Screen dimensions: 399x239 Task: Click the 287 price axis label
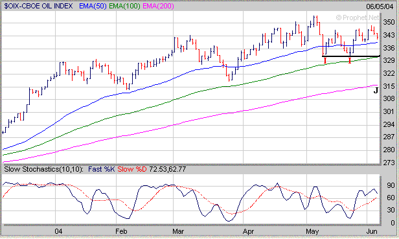[x=389, y=137]
